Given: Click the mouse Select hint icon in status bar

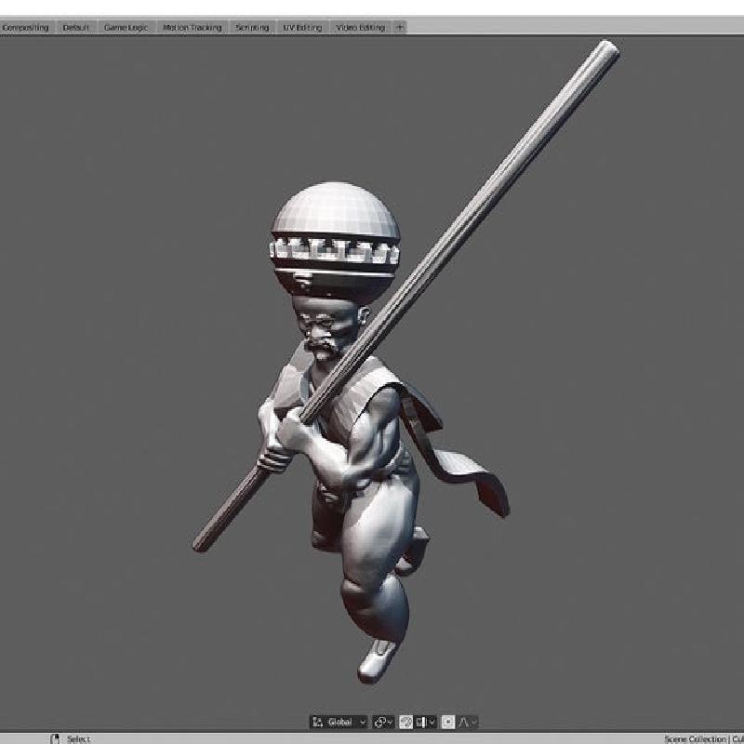Looking at the screenshot, I should (x=55, y=738).
